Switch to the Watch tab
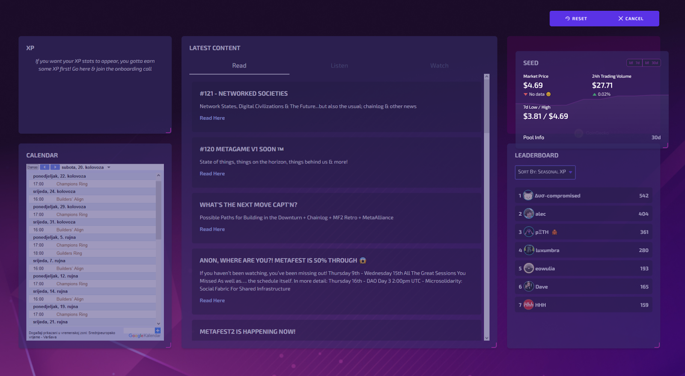 (439, 66)
